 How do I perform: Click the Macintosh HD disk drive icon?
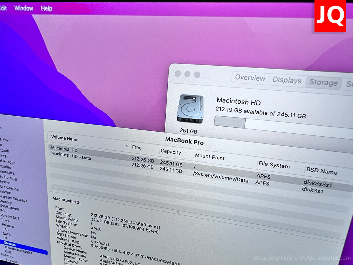[190, 108]
